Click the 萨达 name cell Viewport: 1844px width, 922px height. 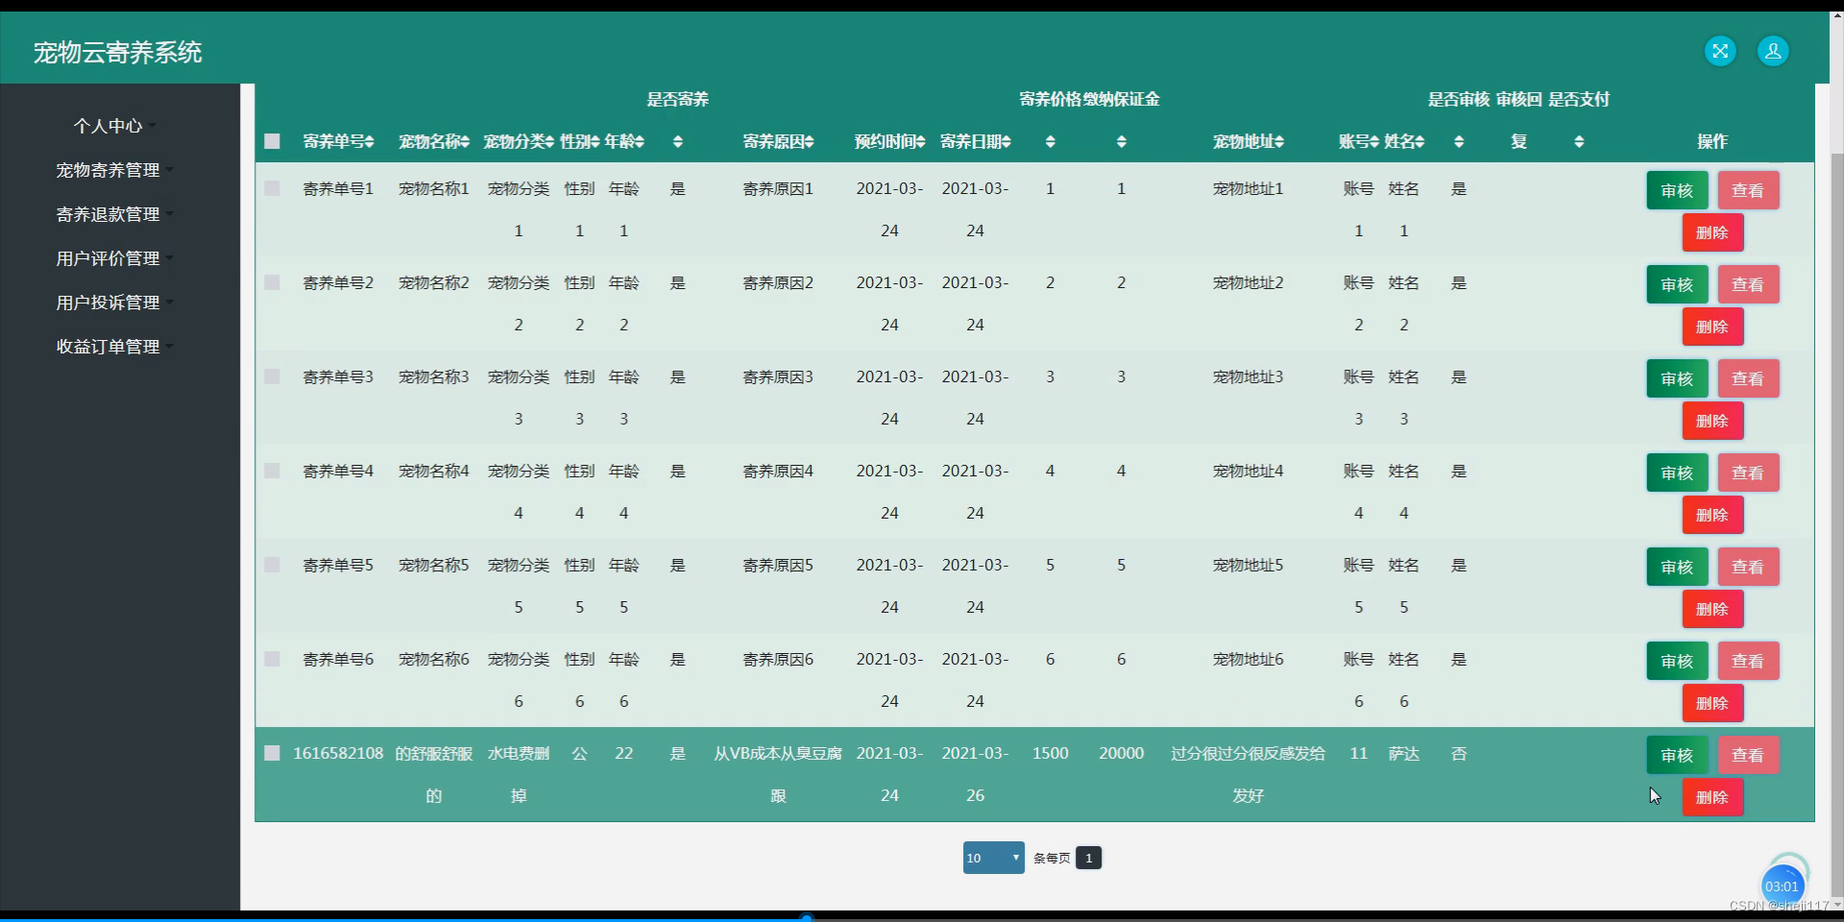tap(1404, 754)
